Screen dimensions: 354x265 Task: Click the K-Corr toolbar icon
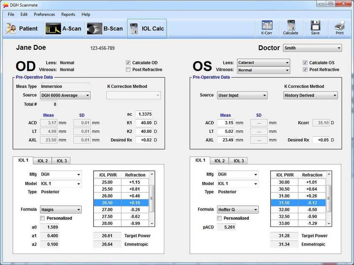[267, 25]
